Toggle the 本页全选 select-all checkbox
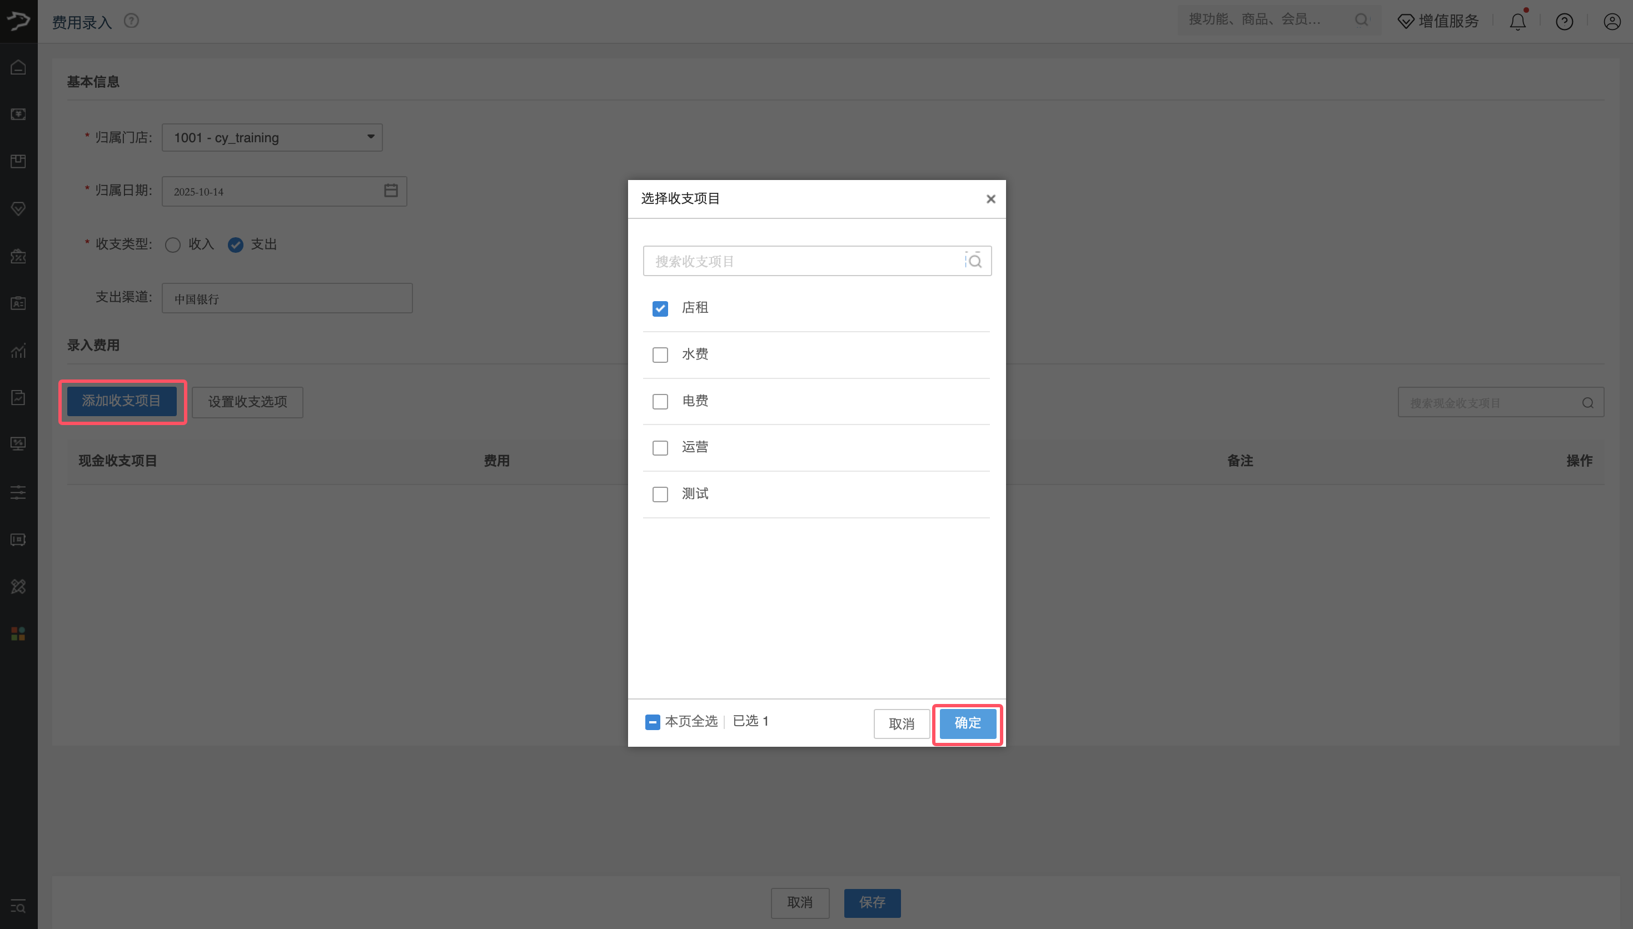The width and height of the screenshot is (1633, 929). pyautogui.click(x=651, y=722)
